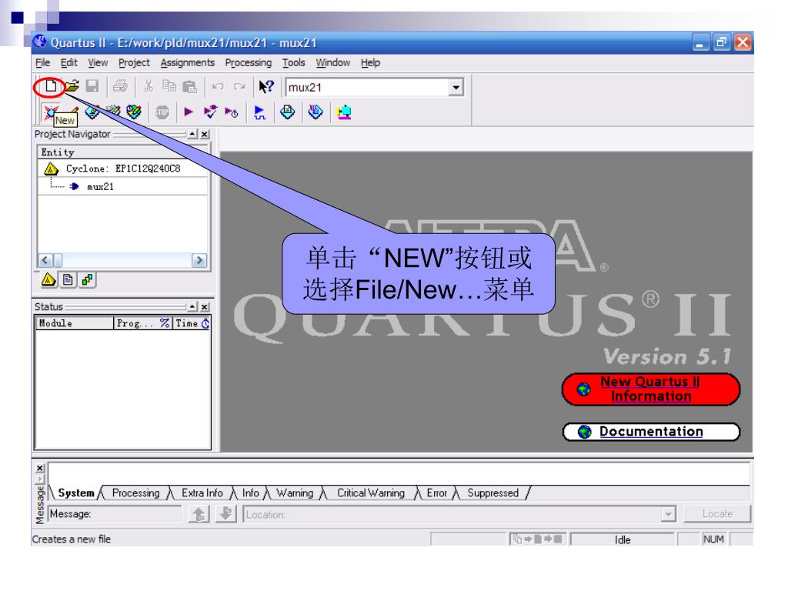Go to next message with down arrow
788x591 pixels.
(x=226, y=513)
